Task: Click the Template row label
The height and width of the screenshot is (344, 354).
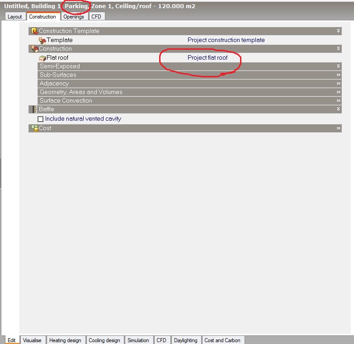Action: [x=60, y=40]
